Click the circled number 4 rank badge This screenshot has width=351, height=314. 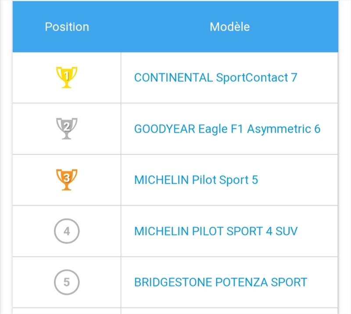coord(67,231)
